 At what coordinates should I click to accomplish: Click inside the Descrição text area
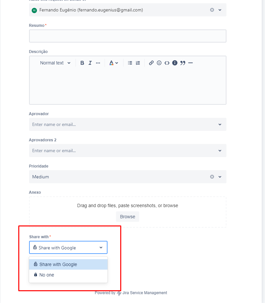pos(127,86)
